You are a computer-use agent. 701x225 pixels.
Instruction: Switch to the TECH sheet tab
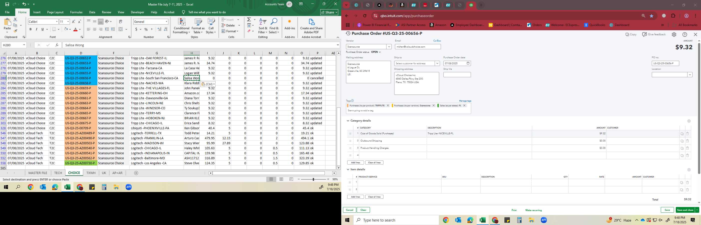[x=58, y=173]
